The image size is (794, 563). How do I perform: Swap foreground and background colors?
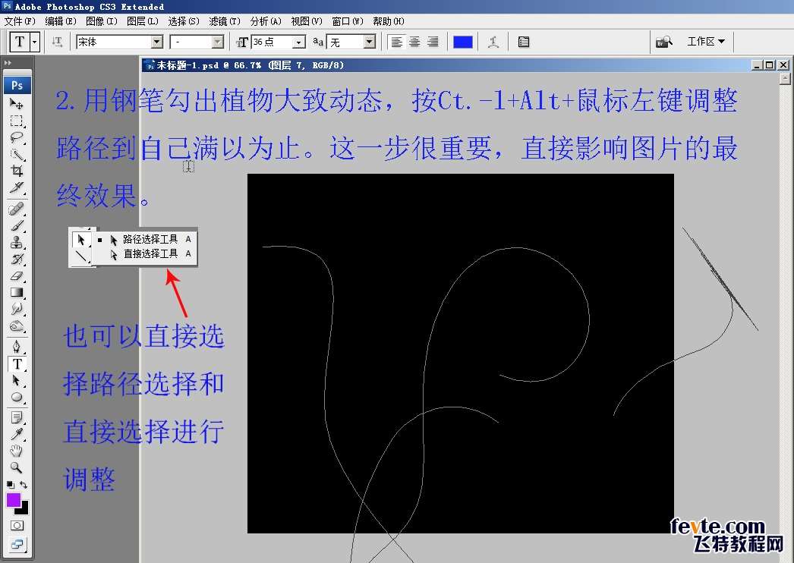(x=24, y=485)
